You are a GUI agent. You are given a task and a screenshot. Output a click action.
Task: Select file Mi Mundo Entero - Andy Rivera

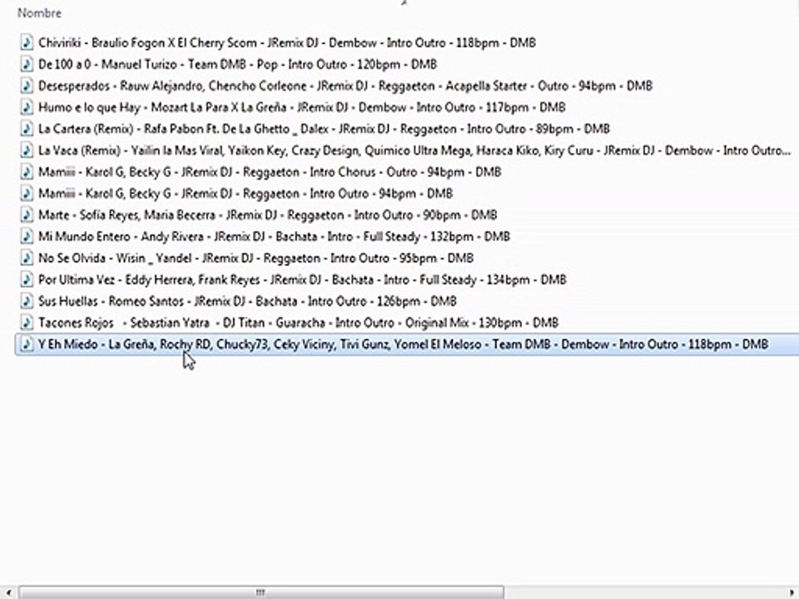[x=274, y=236]
